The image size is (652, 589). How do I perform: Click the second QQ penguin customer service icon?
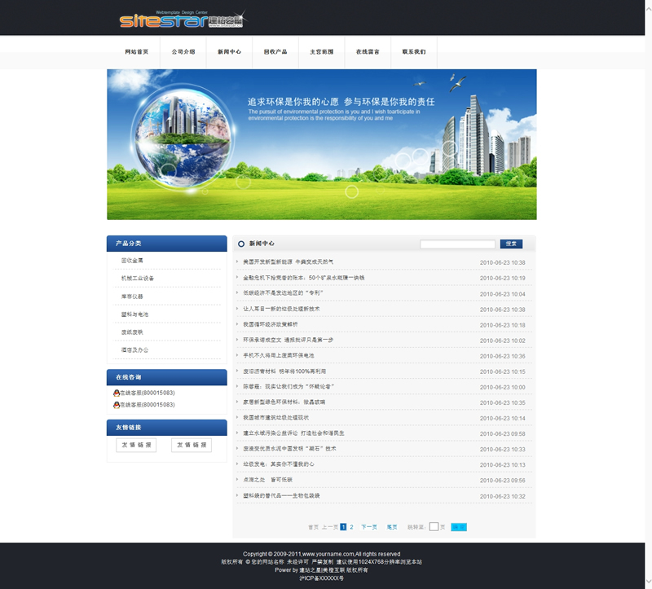(x=117, y=404)
